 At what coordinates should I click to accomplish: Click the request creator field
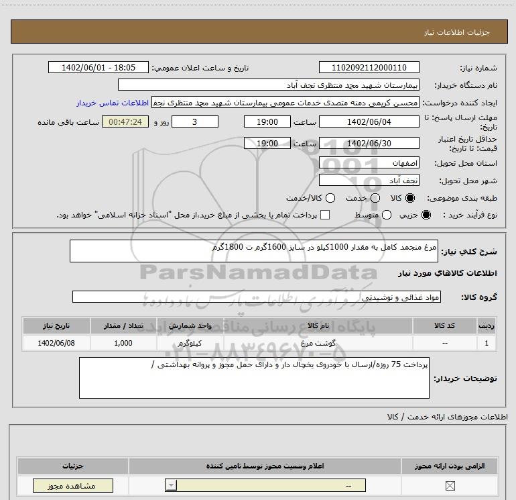coord(285,103)
